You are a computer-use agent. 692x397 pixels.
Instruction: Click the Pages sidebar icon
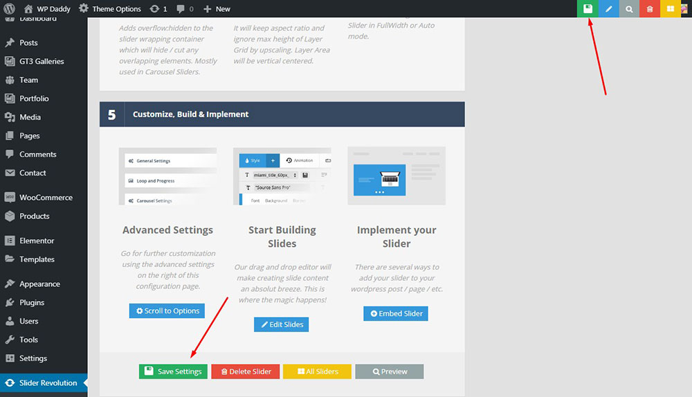10,136
